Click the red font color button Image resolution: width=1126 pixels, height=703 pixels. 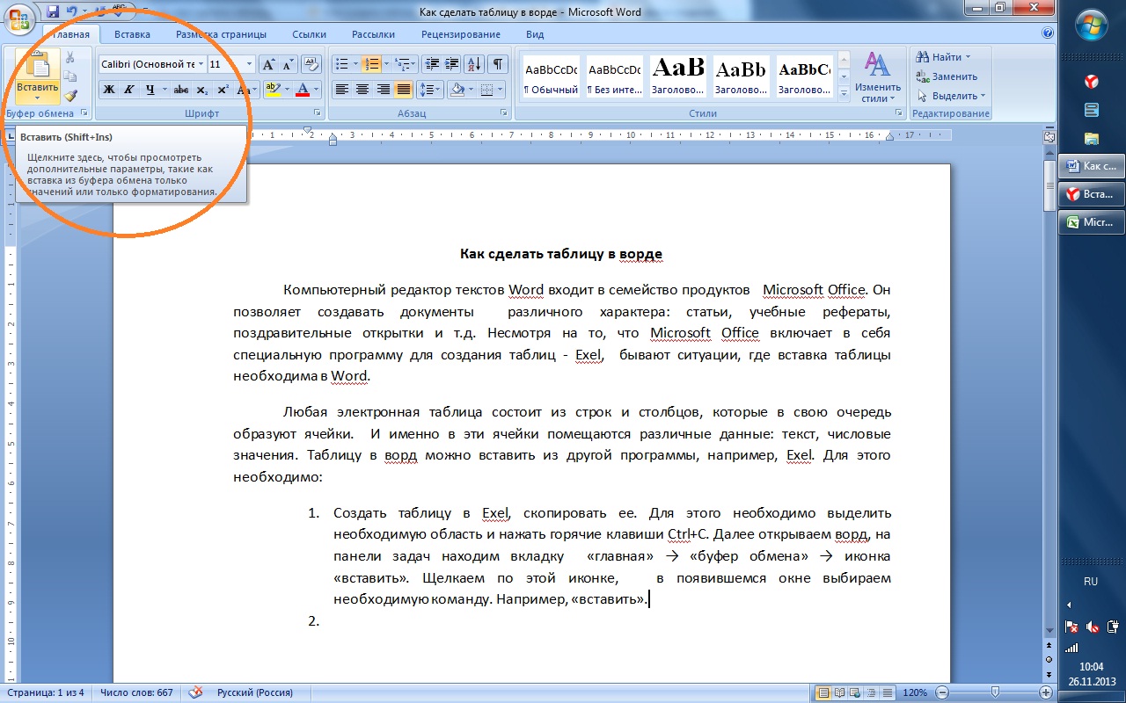coord(303,90)
